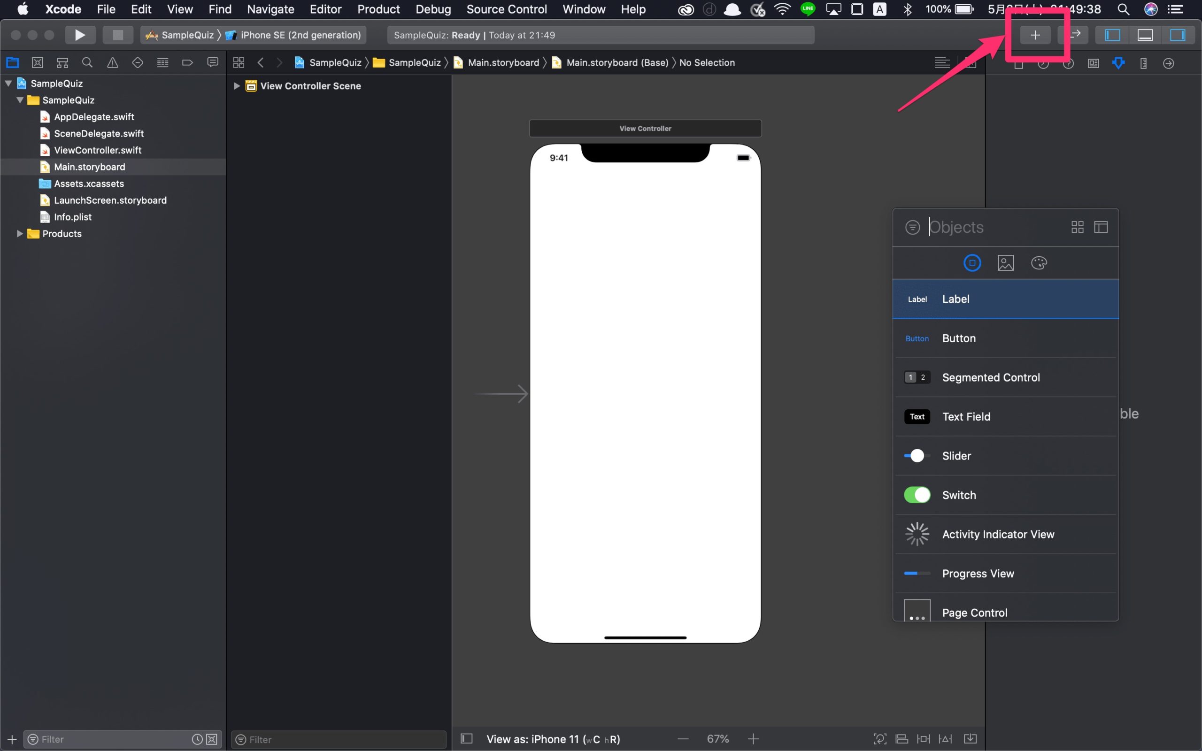Image resolution: width=1202 pixels, height=751 pixels.
Task: Open the Find navigator magnifier icon
Action: (x=87, y=62)
